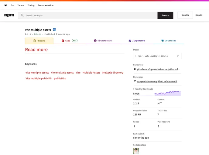Click the Vite multiple publicDir keyword
The width and height of the screenshot is (209, 155).
(x=39, y=78)
